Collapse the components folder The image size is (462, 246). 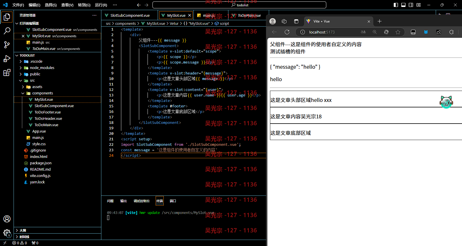pyautogui.click(x=23, y=93)
